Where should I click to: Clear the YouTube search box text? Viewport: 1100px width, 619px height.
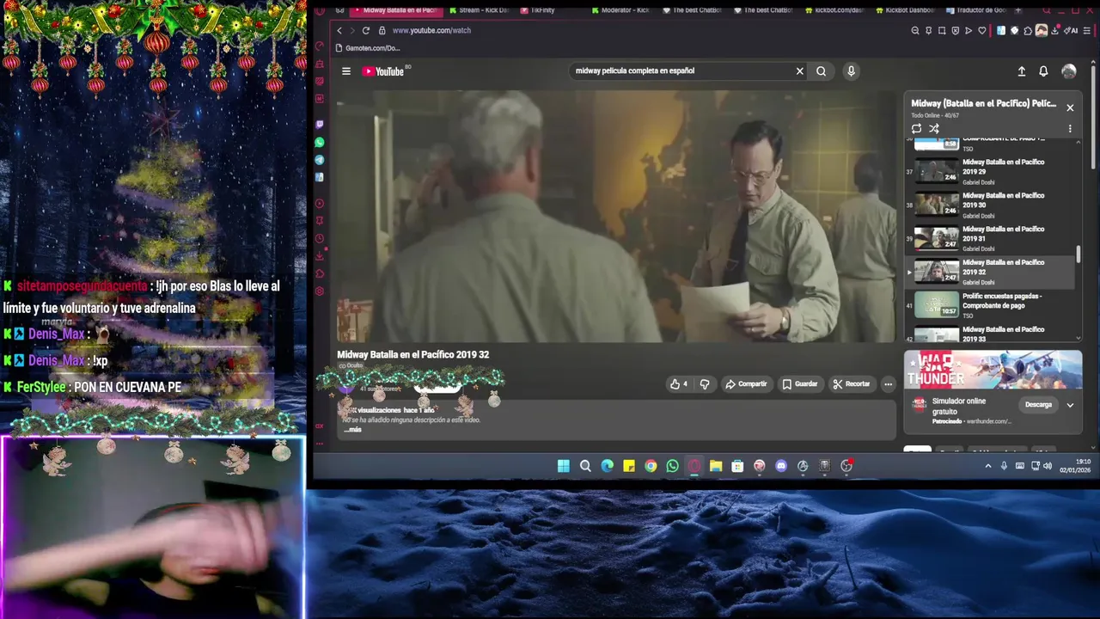point(799,71)
